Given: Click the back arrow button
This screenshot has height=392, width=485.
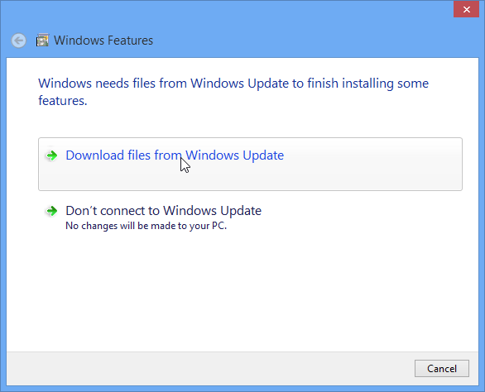Looking at the screenshot, I should click(18, 41).
